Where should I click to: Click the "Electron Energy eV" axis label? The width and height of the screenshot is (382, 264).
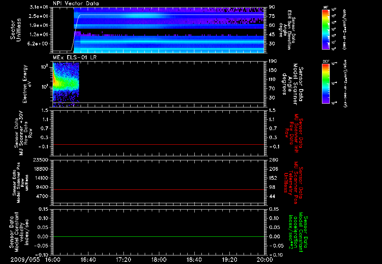point(27,84)
